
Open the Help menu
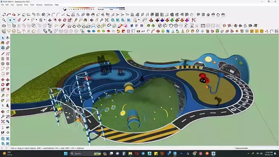[x=57, y=5]
